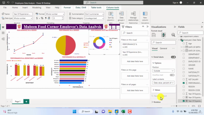Click the Fields search box

[x=191, y=33]
